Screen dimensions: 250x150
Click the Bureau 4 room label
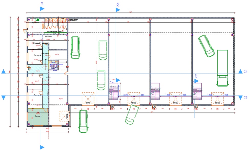38,55
